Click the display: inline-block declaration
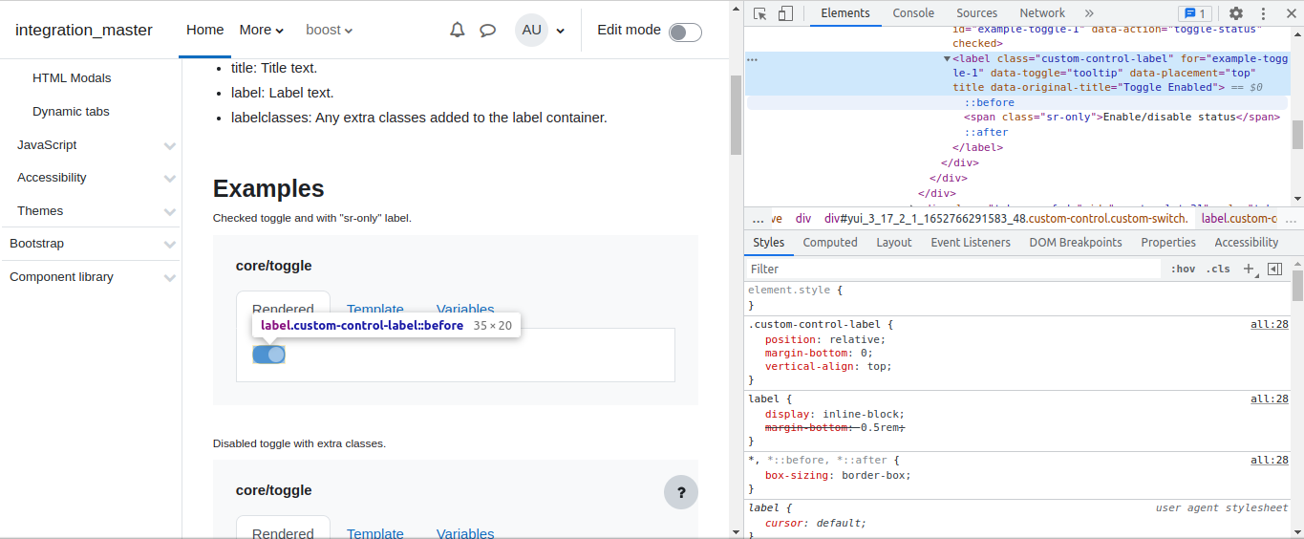 834,414
